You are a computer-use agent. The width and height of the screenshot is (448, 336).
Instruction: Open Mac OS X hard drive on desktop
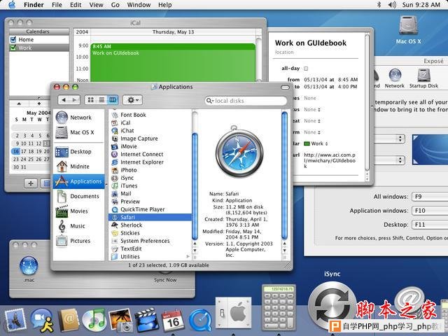[409, 29]
